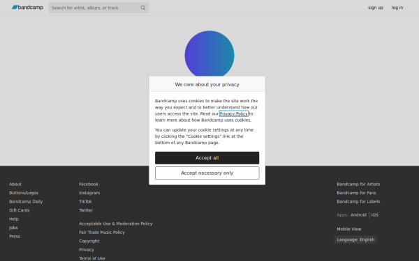Switch to Mobile View
This screenshot has height=261, width=419.
349,229
